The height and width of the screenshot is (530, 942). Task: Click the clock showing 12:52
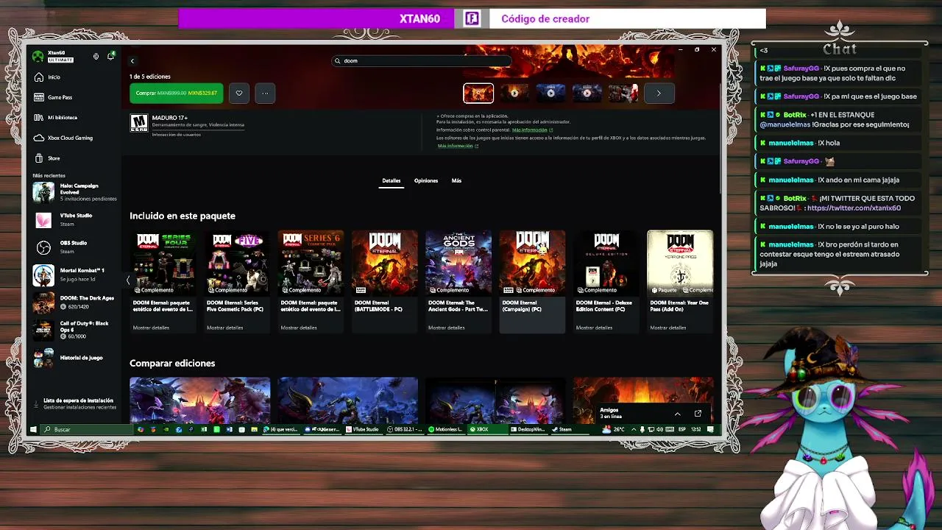[x=695, y=429]
